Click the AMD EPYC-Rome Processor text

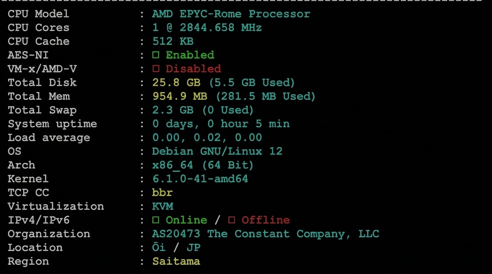click(231, 14)
